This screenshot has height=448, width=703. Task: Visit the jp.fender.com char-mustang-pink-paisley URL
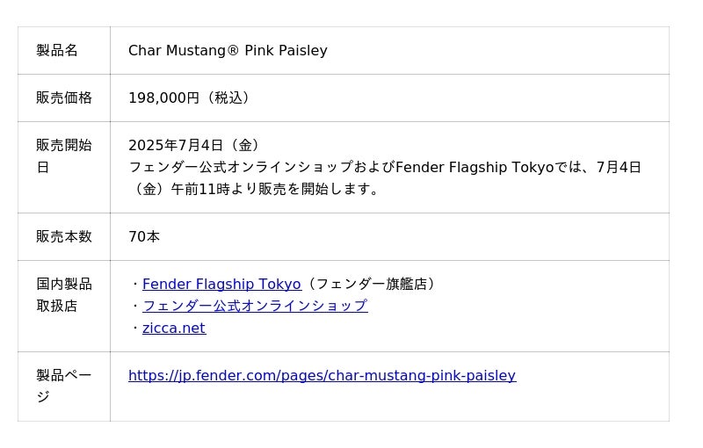pyautogui.click(x=322, y=375)
